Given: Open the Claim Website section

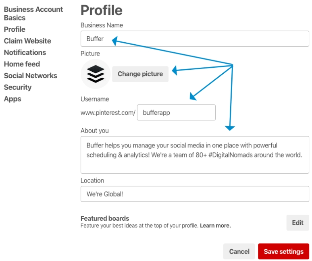Looking at the screenshot, I should tap(27, 41).
